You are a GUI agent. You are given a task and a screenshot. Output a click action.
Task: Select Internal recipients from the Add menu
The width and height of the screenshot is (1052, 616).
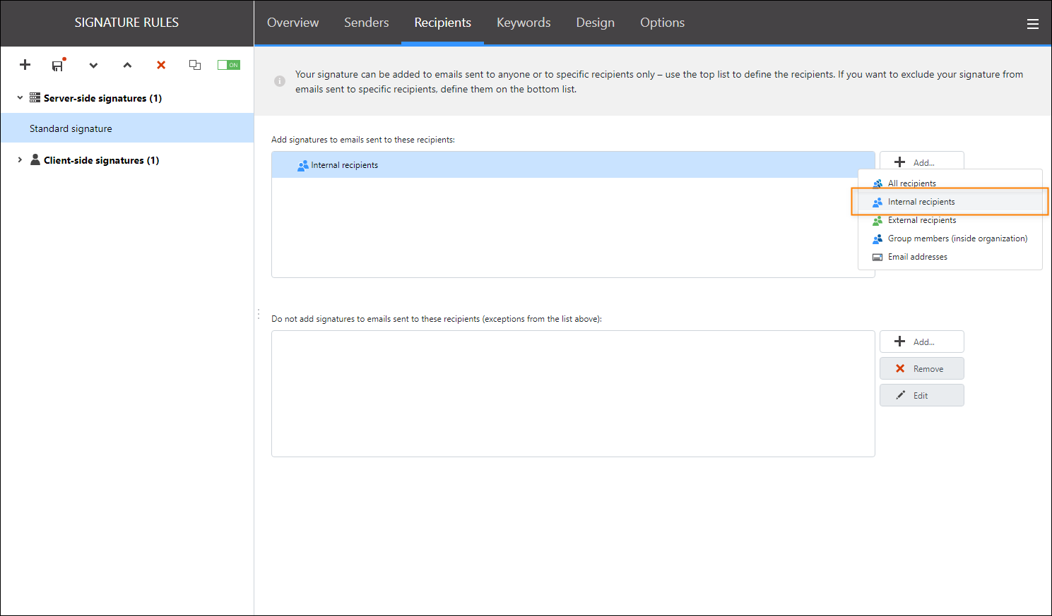pos(921,201)
